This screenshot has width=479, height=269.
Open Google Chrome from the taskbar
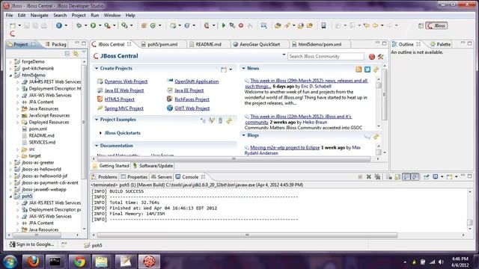point(79,262)
